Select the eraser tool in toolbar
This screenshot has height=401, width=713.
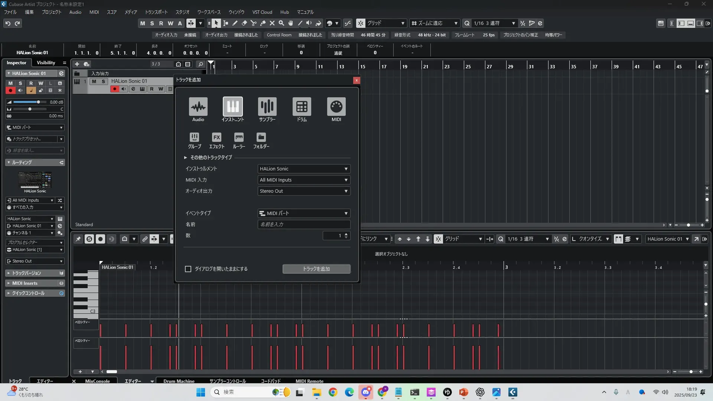point(244,23)
